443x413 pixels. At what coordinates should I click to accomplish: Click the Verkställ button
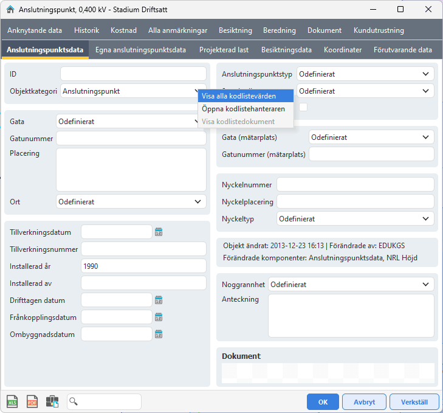click(414, 402)
